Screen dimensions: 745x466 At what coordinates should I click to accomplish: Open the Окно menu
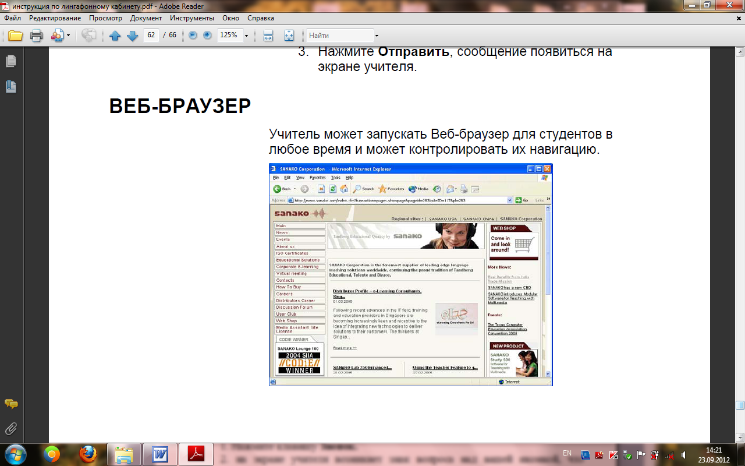(x=230, y=18)
